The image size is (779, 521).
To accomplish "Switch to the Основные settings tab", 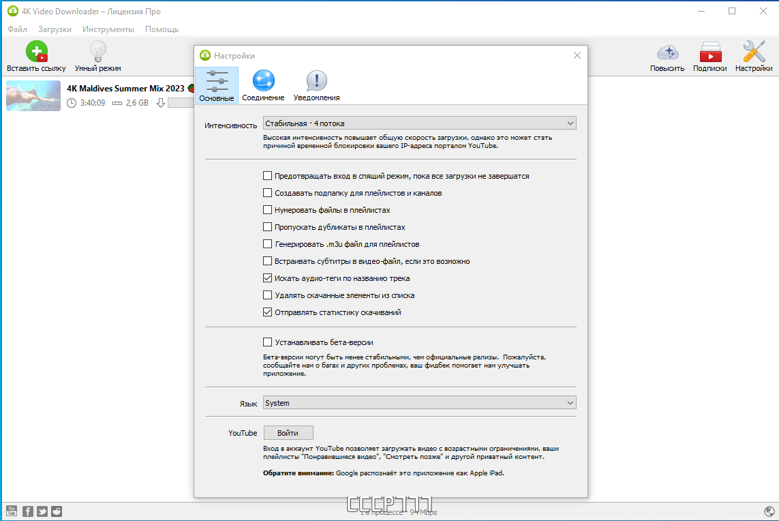I will coord(217,85).
